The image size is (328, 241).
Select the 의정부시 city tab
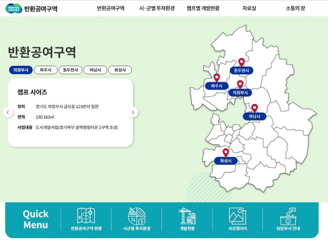[x=20, y=70]
